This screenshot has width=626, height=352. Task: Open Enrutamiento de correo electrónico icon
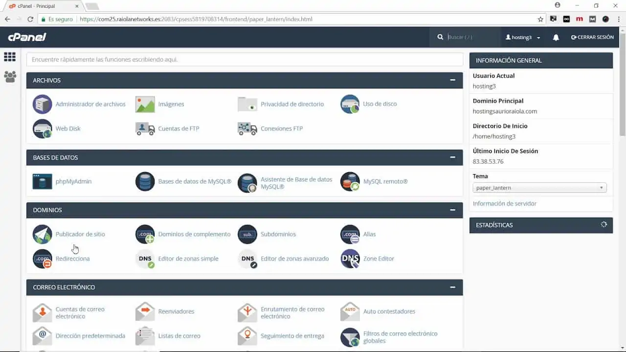[247, 312]
